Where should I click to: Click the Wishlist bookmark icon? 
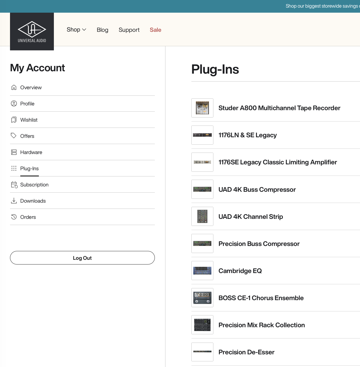14,120
